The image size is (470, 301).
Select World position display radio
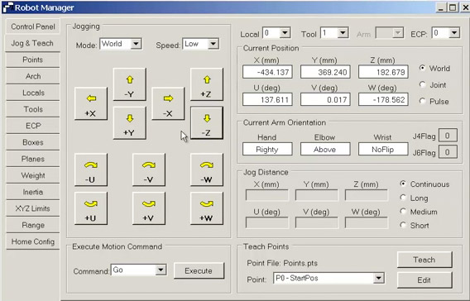coord(422,68)
